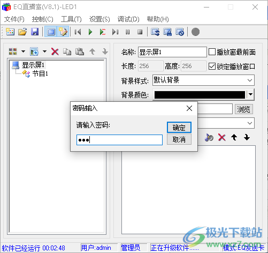Click the new project toolbar icon
Viewport: 268px width, 253px height.
coord(10,32)
